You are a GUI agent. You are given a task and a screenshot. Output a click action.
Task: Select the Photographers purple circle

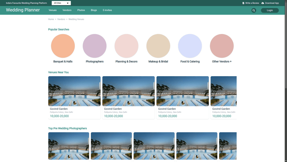[95, 46]
